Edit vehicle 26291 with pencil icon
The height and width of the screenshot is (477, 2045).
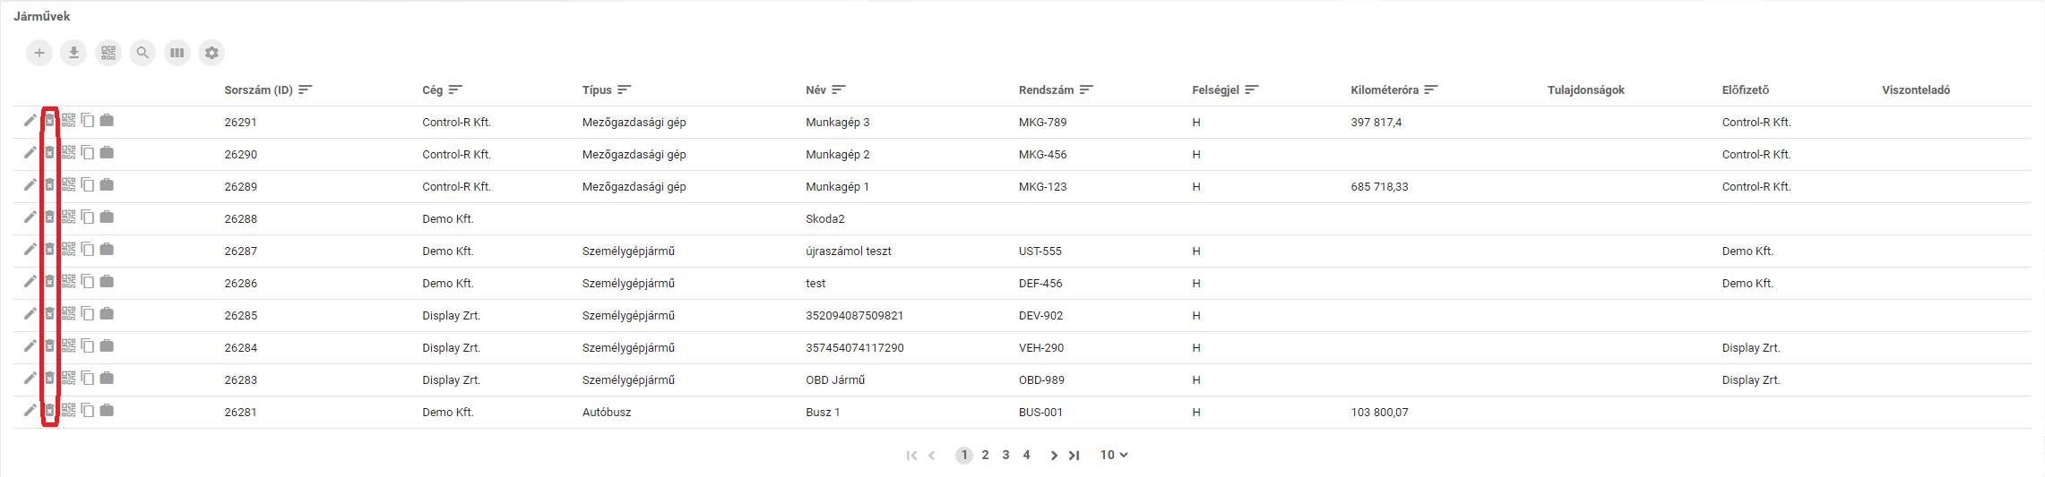(30, 121)
